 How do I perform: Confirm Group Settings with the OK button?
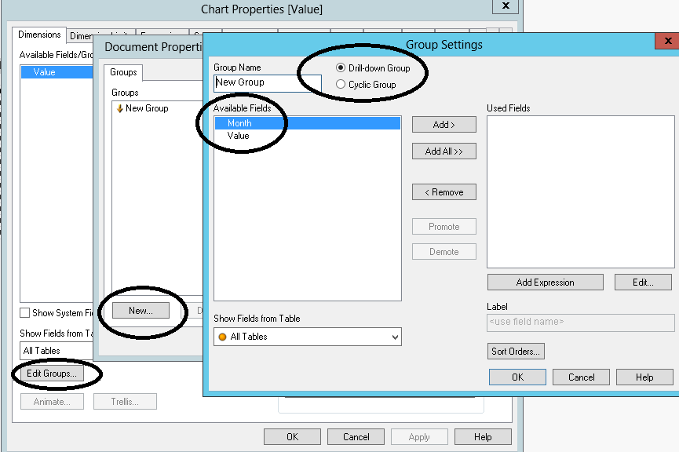click(517, 377)
